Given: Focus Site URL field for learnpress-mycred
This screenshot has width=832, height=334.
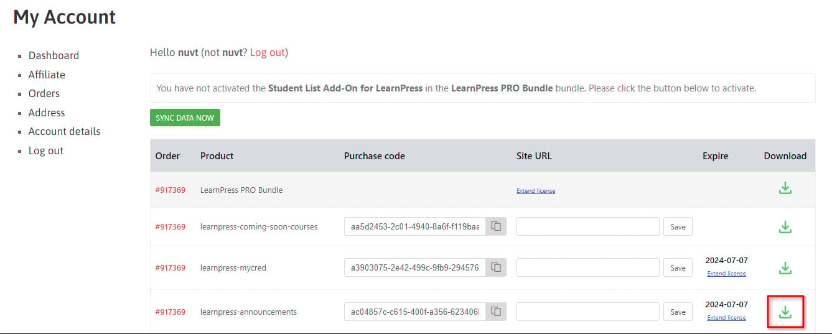Looking at the screenshot, I should click(588, 267).
